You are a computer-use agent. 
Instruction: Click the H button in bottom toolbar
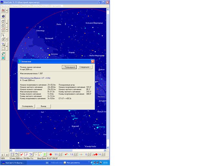(7, 155)
